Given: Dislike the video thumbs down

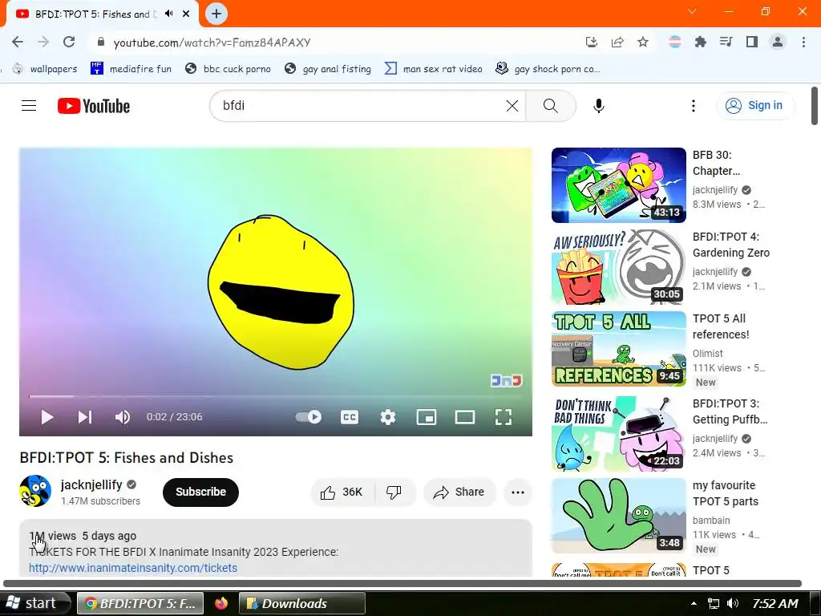Looking at the screenshot, I should pyautogui.click(x=394, y=492).
